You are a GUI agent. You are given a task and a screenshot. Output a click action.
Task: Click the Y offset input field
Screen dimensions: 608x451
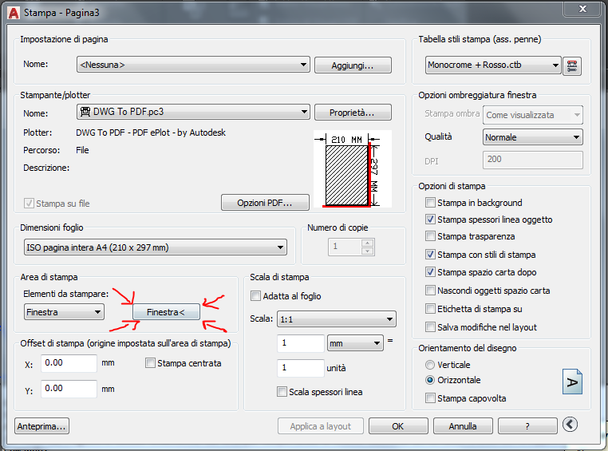click(69, 389)
